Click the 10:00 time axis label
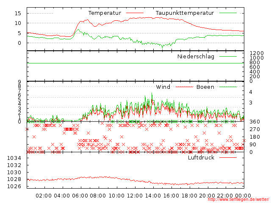Screen dimensions: 271x203 tap(117, 196)
